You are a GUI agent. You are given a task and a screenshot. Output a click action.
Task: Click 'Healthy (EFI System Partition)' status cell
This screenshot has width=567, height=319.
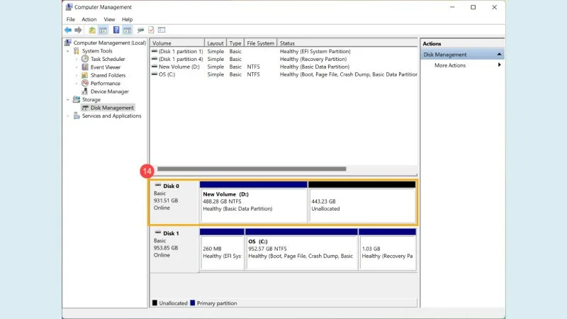(315, 51)
